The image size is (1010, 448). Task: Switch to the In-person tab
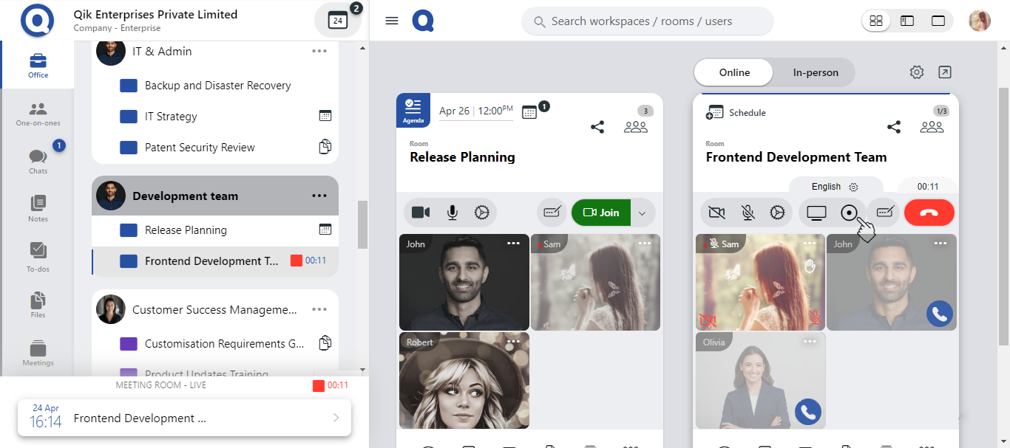[x=816, y=72]
